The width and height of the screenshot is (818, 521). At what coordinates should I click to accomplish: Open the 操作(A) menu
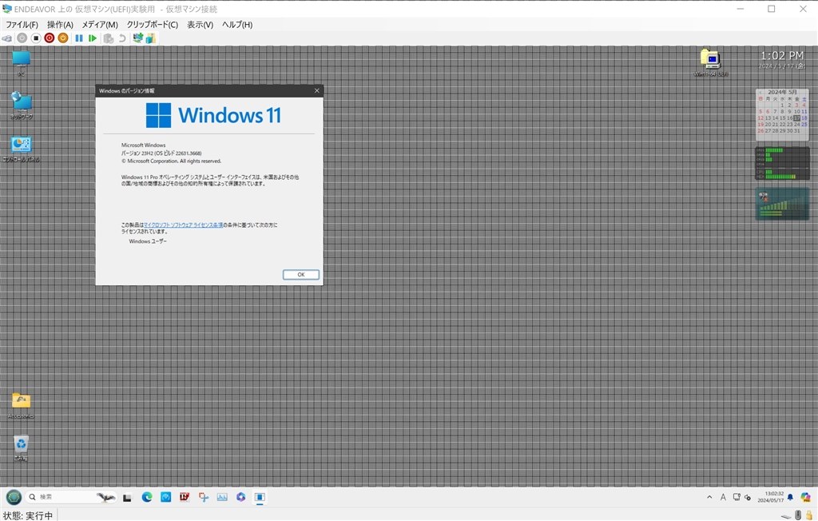[60, 25]
